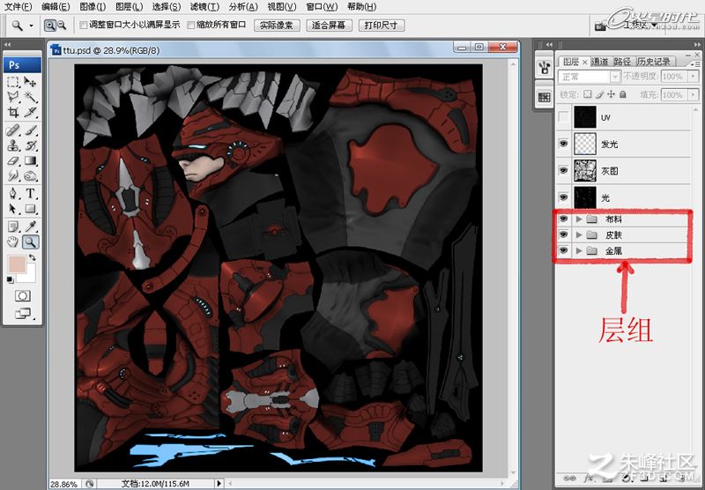Open the opacity slider arrow
The width and height of the screenshot is (705, 490).
pos(694,77)
